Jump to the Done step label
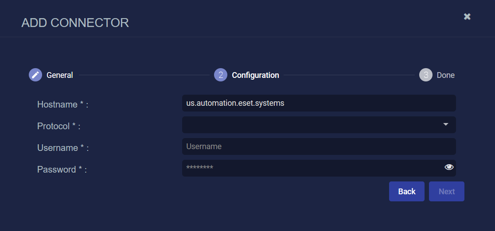The image size is (495, 231). click(x=445, y=75)
